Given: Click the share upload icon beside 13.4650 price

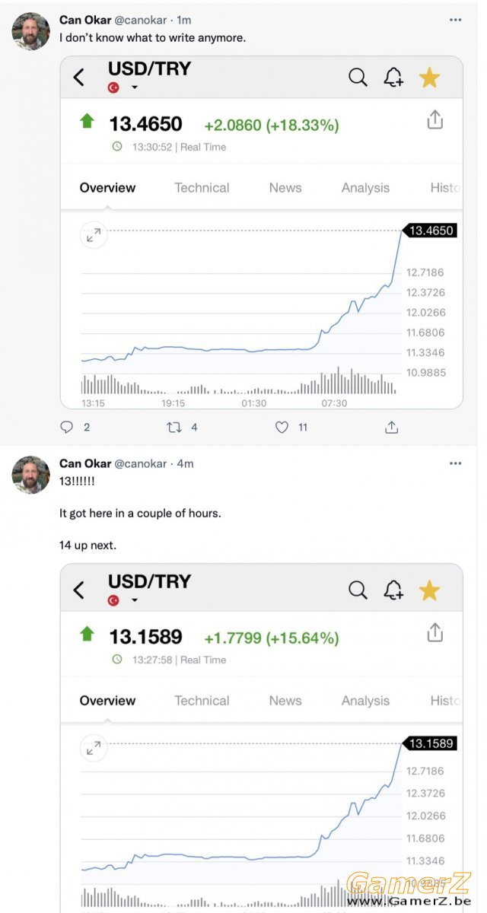Looking at the screenshot, I should (x=434, y=119).
